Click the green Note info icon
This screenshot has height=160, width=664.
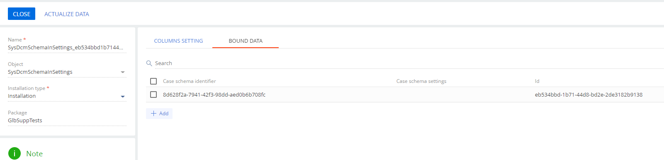pos(15,153)
